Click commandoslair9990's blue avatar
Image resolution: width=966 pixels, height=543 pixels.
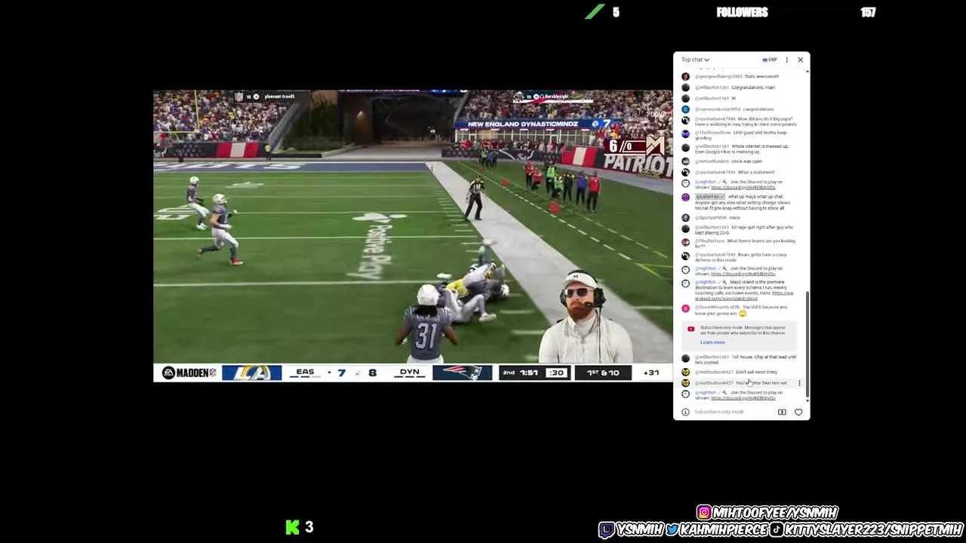tap(685, 109)
